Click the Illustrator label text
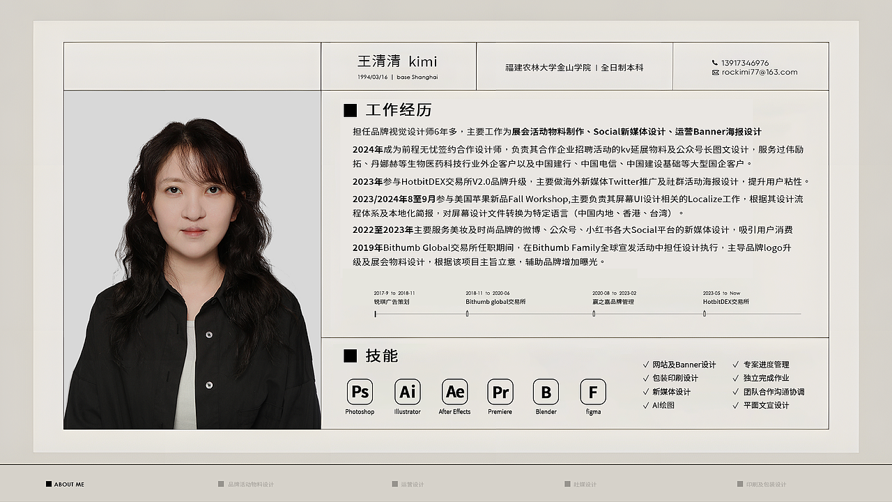The width and height of the screenshot is (892, 502). 407,412
